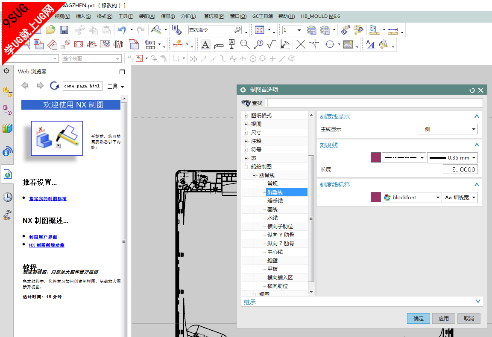
Task: Click the Projected View icon
Action: (x=52, y=44)
